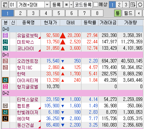The width and height of the screenshot is (144, 129).
Task: Click the 신 badge on 미트박스 row
Action: 5,42
